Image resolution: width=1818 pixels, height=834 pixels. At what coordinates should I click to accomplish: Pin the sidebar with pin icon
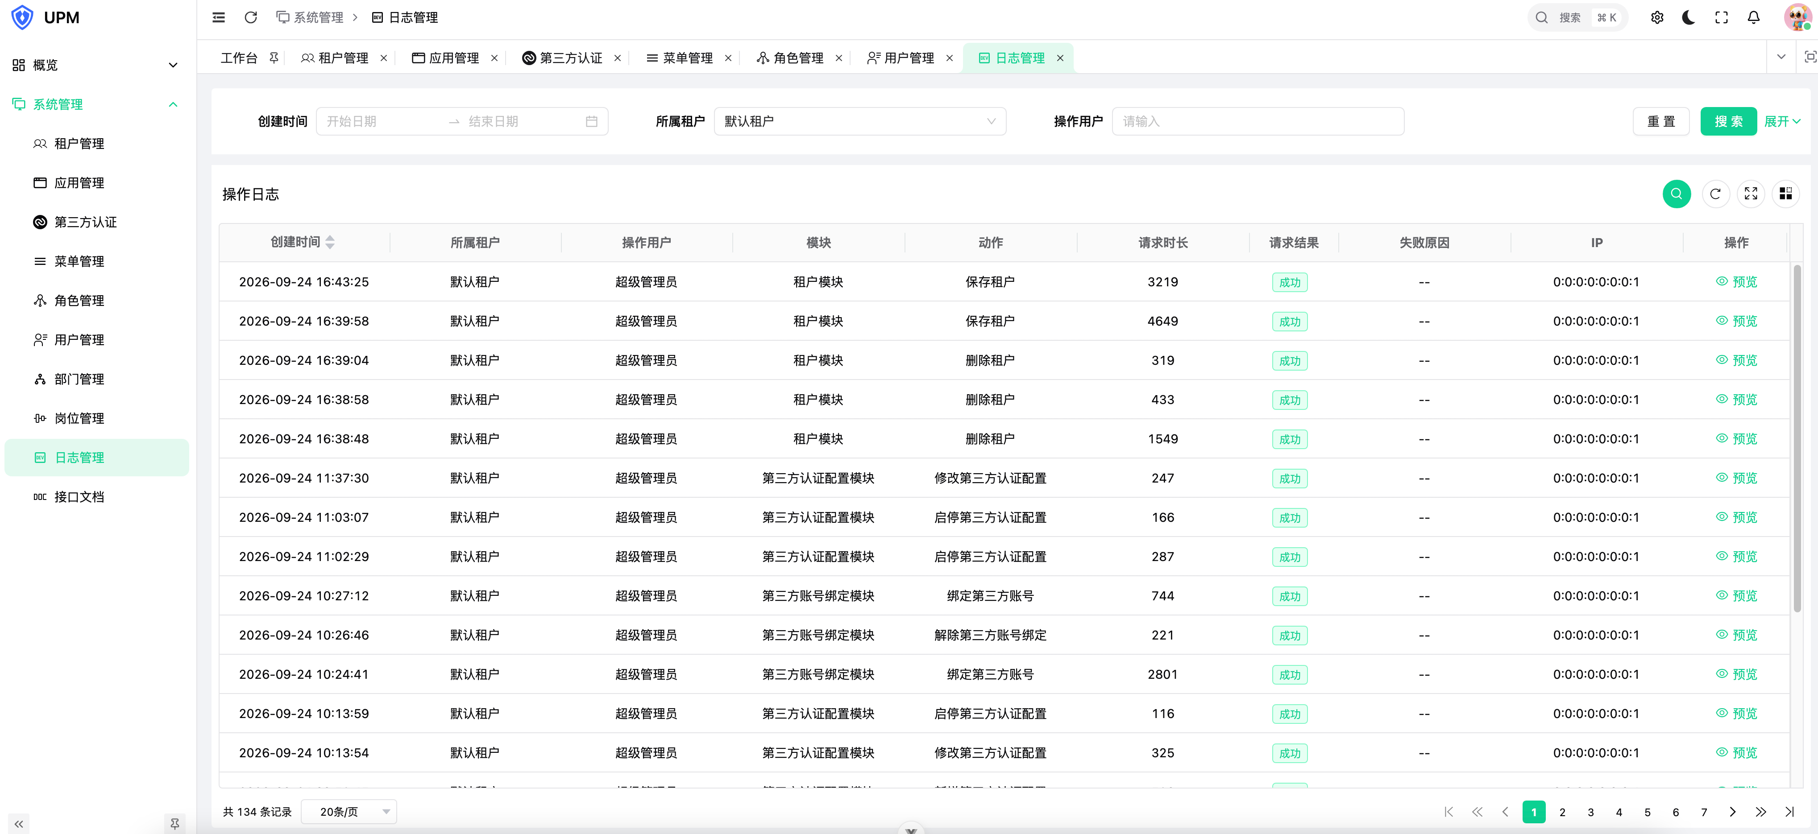click(174, 823)
